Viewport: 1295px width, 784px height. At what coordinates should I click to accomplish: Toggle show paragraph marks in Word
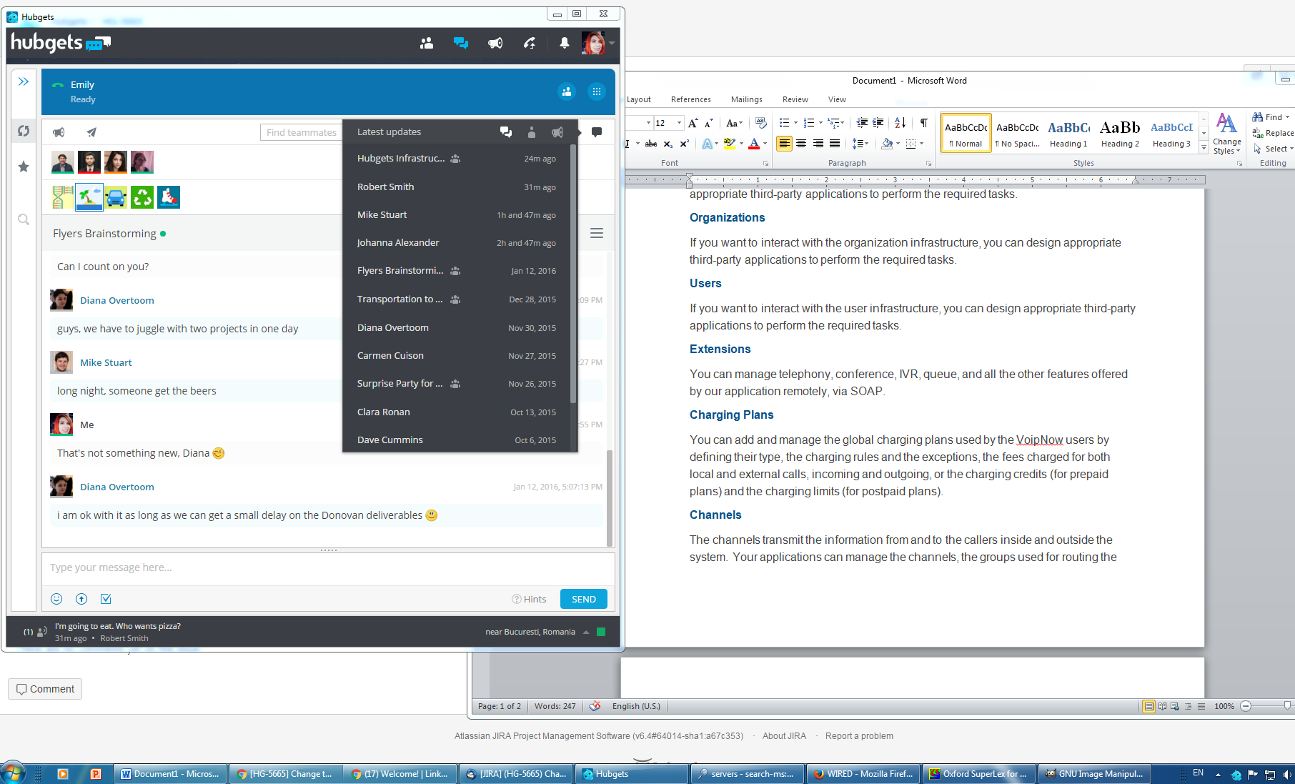pyautogui.click(x=924, y=123)
